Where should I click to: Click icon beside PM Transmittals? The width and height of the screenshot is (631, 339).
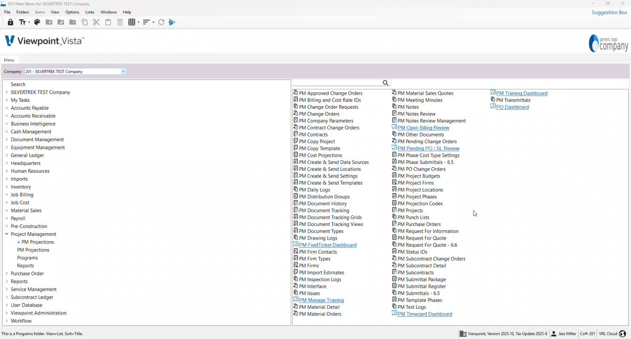(x=493, y=100)
